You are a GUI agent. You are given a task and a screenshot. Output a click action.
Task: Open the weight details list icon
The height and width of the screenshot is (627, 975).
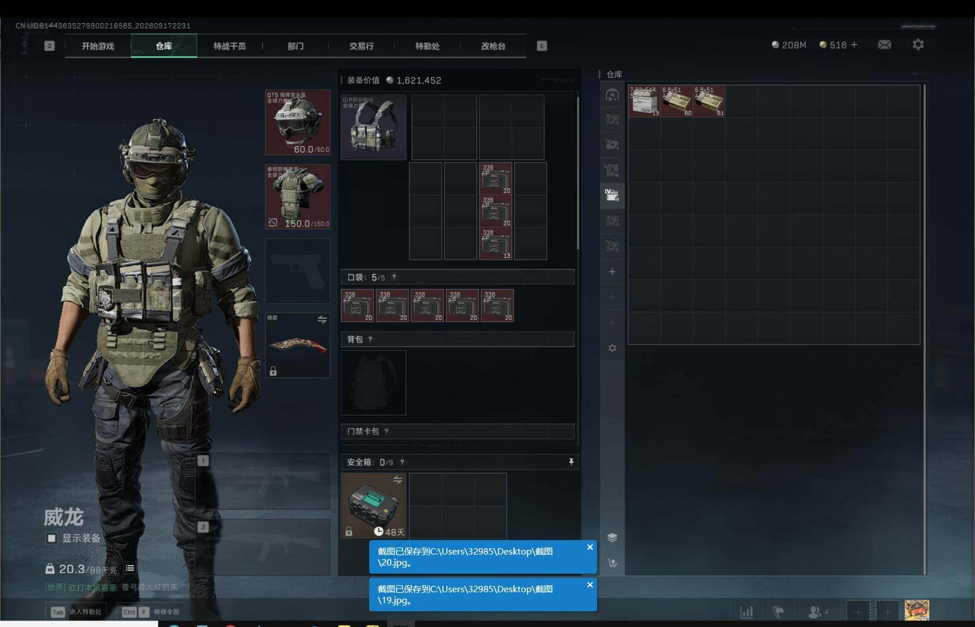[x=130, y=568]
